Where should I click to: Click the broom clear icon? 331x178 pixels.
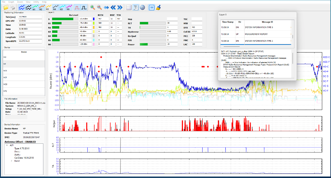[x=159, y=8]
